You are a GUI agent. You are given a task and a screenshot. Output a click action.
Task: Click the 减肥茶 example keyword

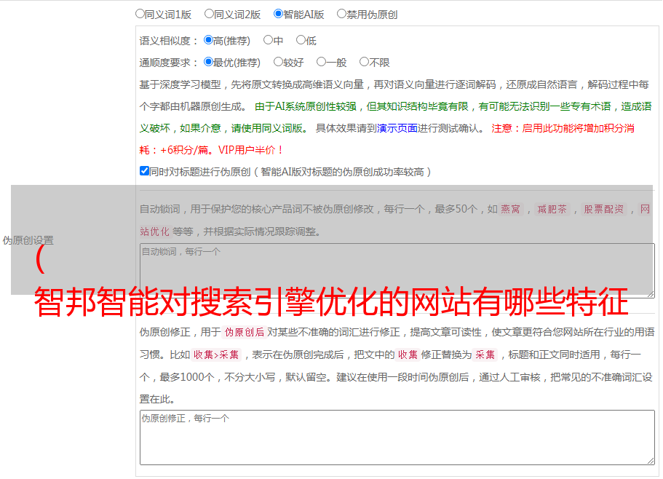(x=552, y=209)
